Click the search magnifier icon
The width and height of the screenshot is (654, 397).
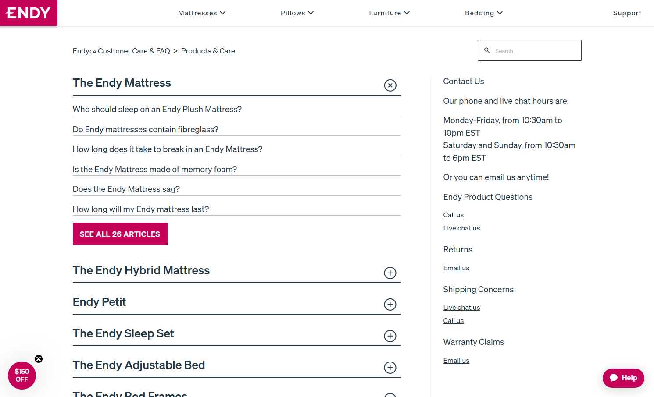pyautogui.click(x=487, y=50)
